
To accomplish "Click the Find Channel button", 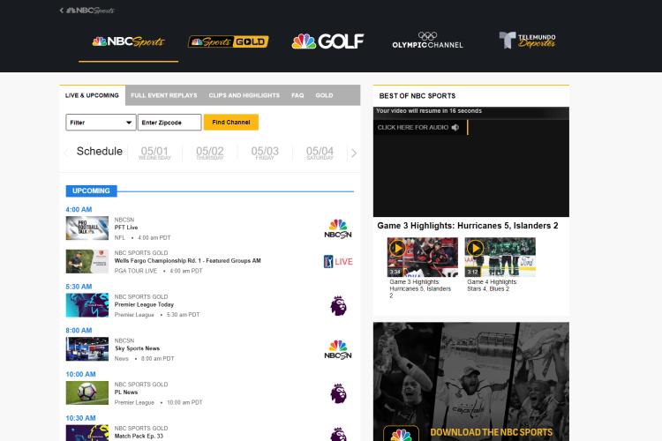I will (231, 123).
